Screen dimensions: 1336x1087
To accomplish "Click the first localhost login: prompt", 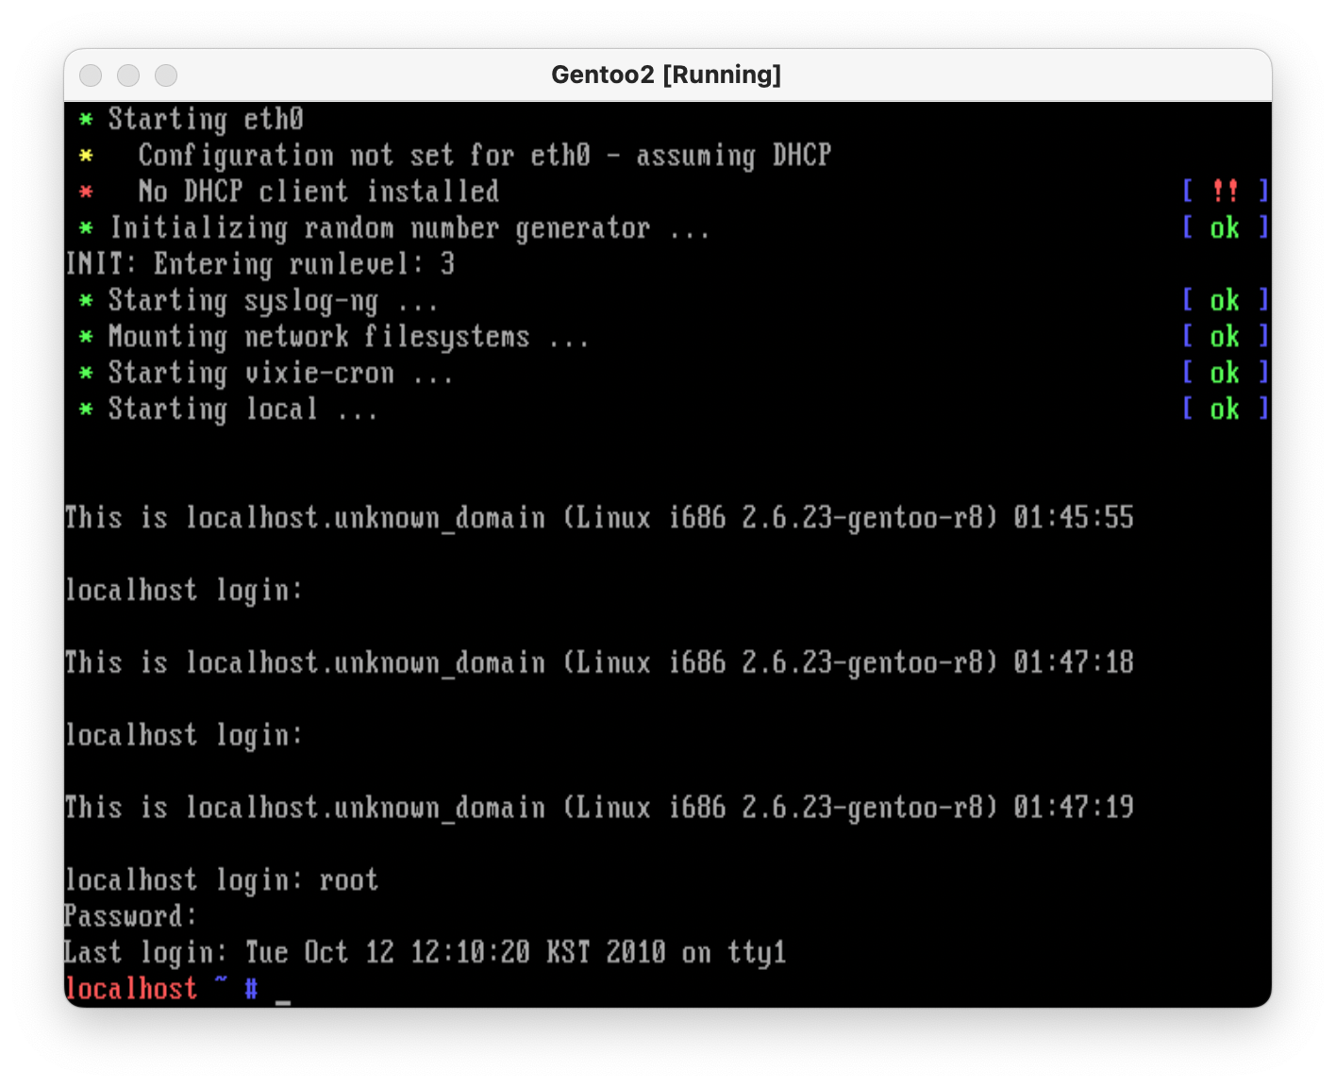I will coord(184,590).
